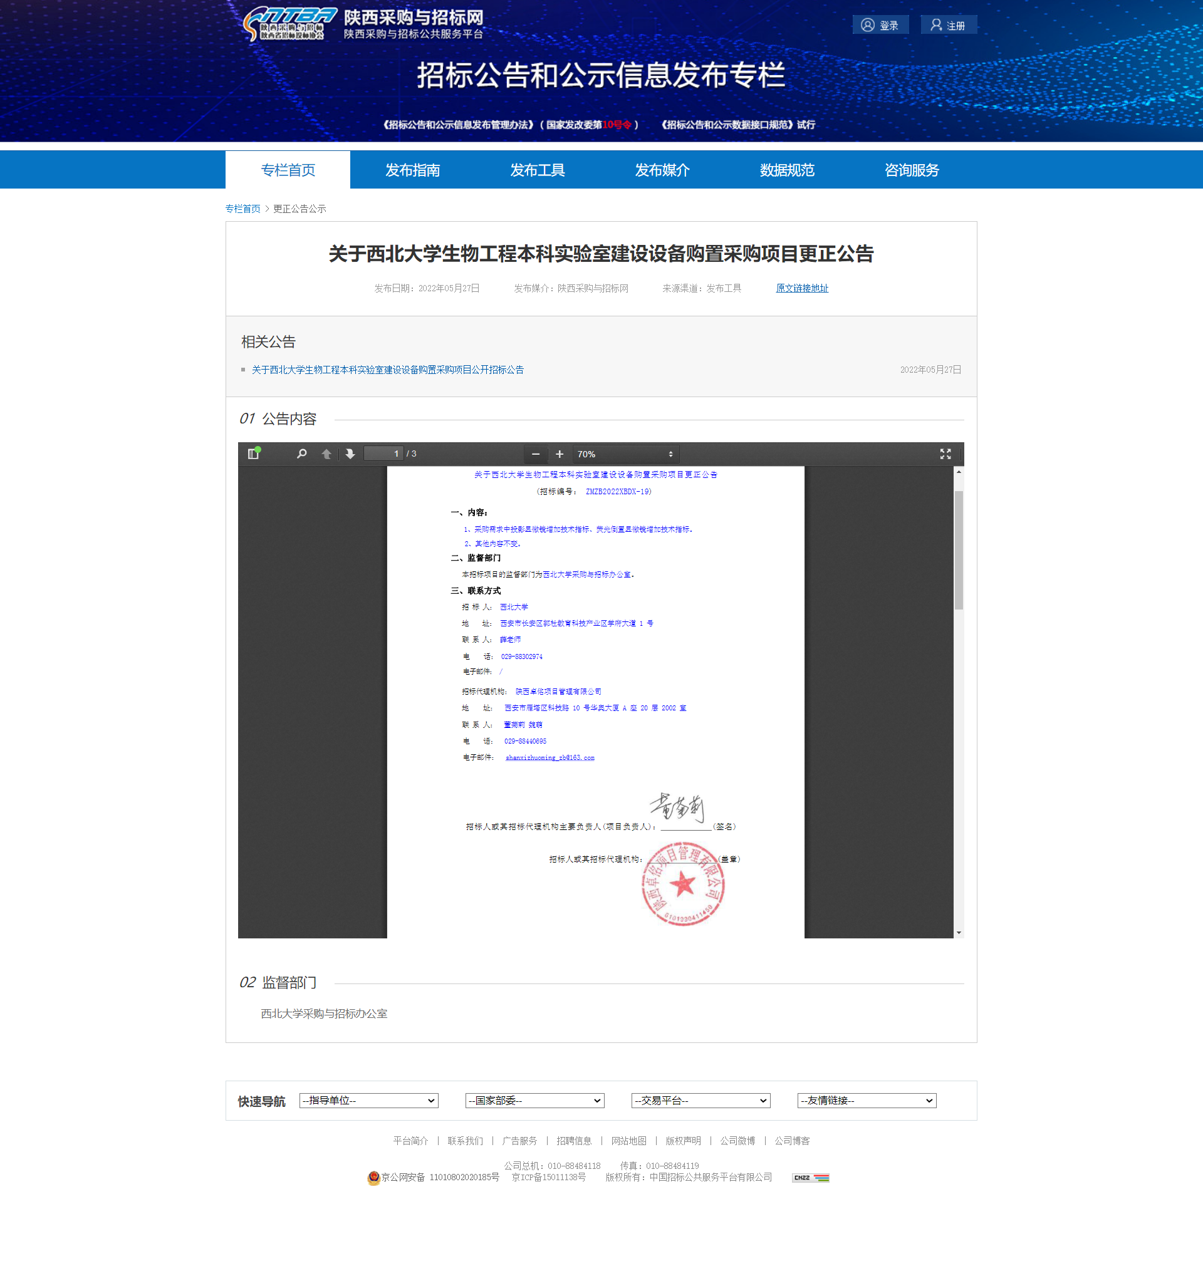
Task: Open the 发布指南 navigation tab
Action: tap(412, 170)
